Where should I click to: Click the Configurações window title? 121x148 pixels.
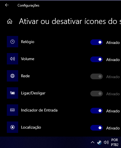tap(28, 5)
